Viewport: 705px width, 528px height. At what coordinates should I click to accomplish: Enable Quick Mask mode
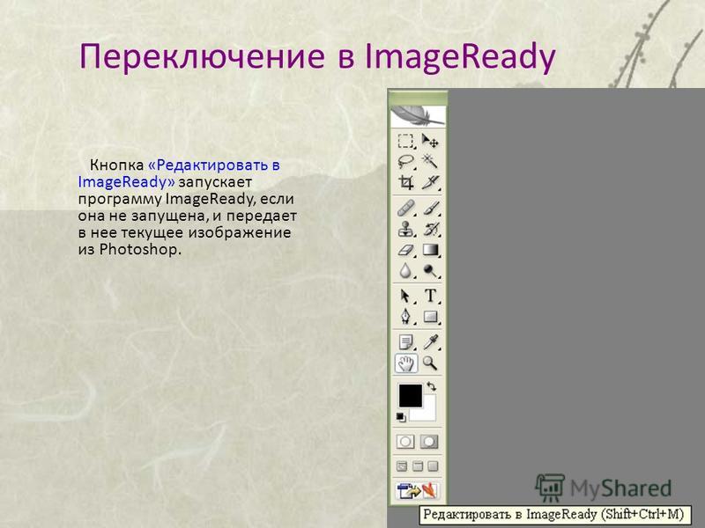point(429,442)
